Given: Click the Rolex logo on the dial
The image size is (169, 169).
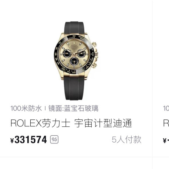Looking at the screenshot, I should coord(74,45).
